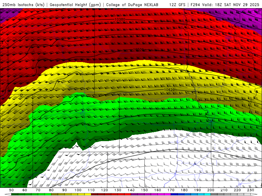
Task: Click the 80 kt color scale label
Action: click(x=51, y=190)
